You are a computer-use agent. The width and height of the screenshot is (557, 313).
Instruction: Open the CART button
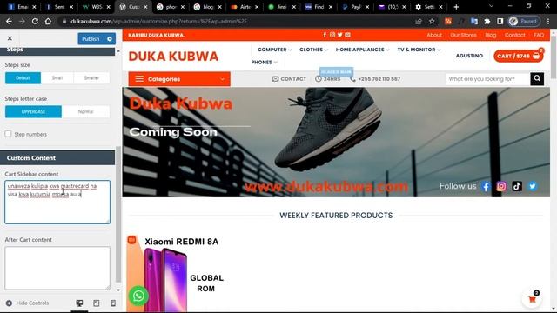pyautogui.click(x=519, y=56)
